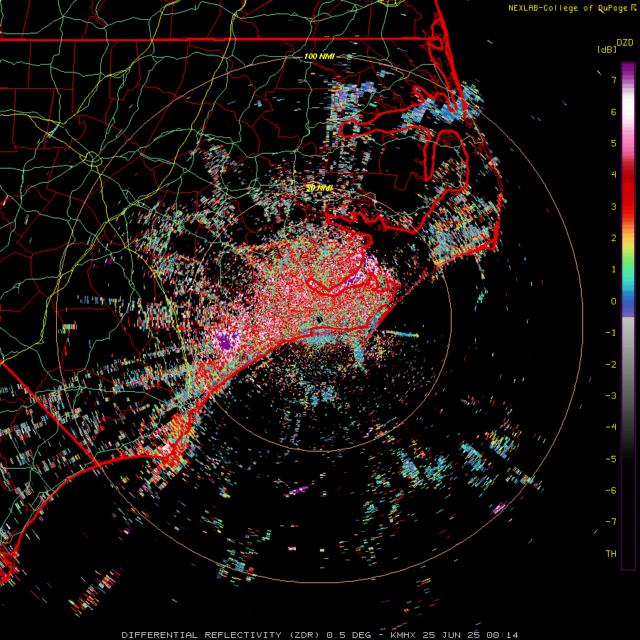Select the positive "2" value on dB scale
The height and width of the screenshot is (640, 640).
(x=614, y=238)
